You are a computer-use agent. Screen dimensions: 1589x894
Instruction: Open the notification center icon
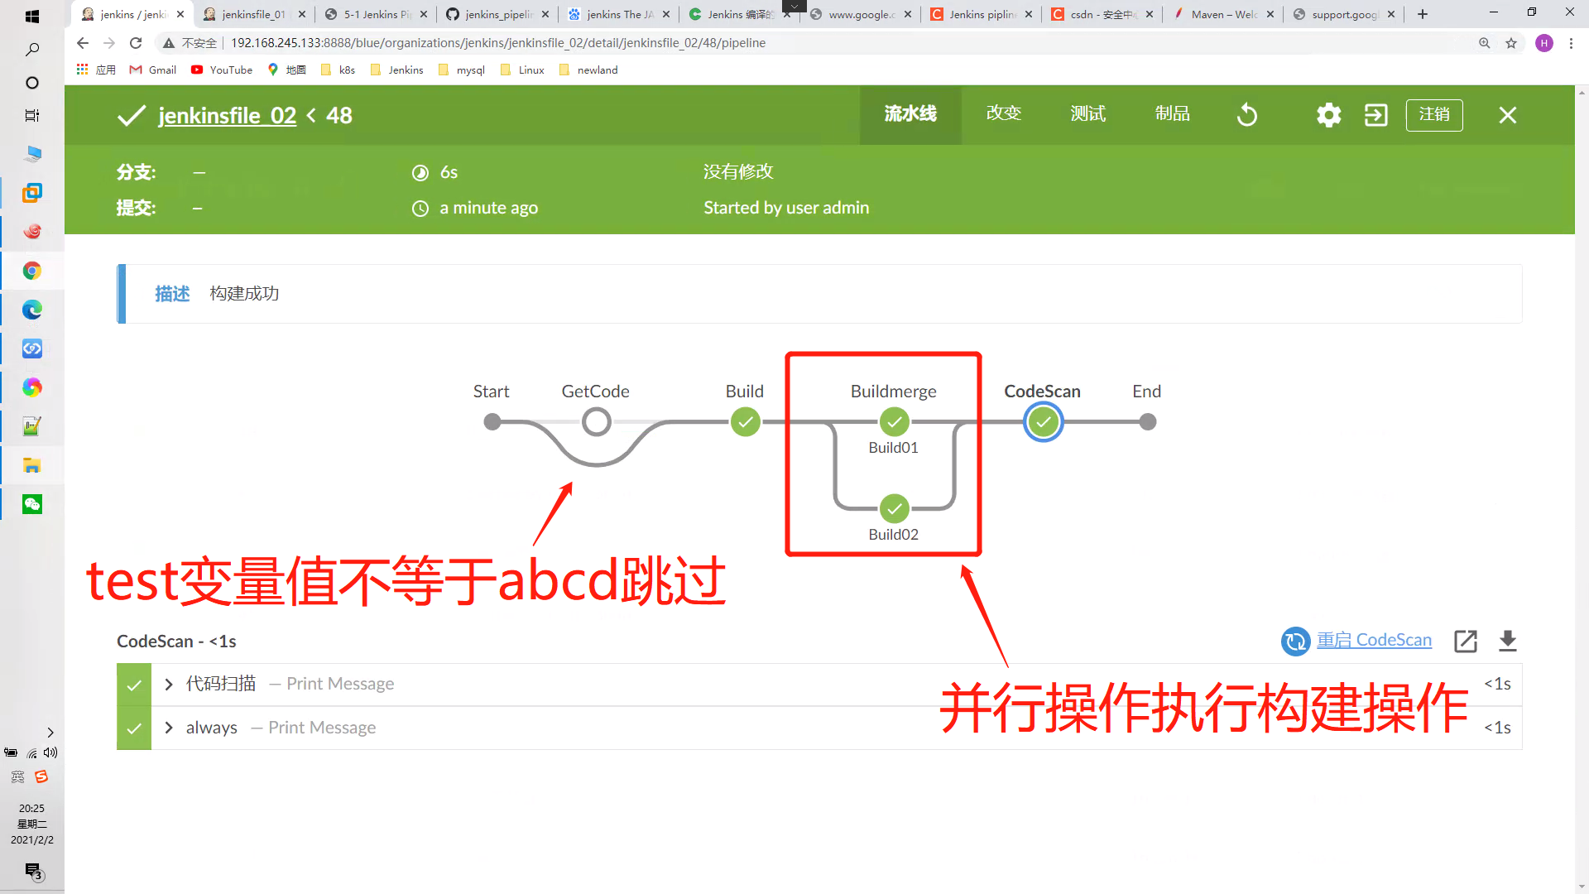(33, 871)
